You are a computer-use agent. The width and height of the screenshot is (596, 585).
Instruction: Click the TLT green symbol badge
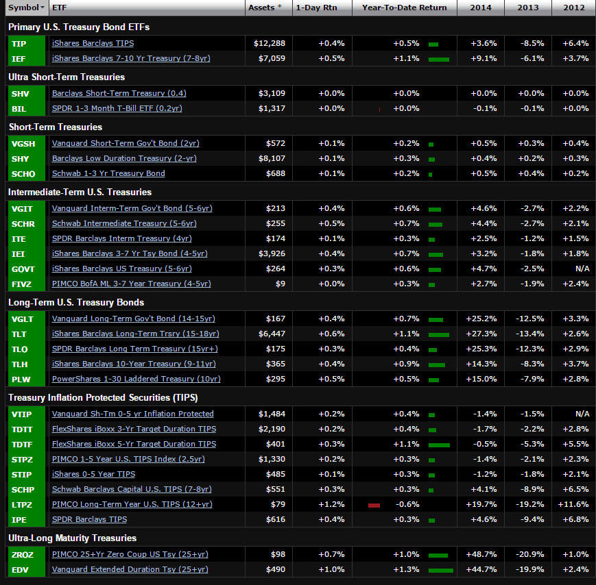(x=19, y=334)
